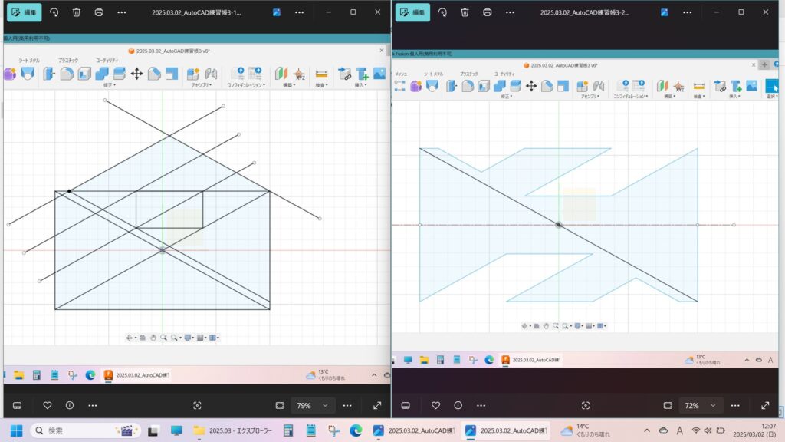Open the 79% zoom dropdown

[313, 405]
